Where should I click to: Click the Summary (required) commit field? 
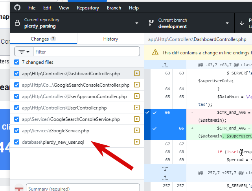[x=83, y=188]
